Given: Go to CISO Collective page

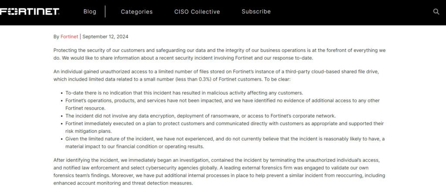Looking at the screenshot, I should 197,12.
